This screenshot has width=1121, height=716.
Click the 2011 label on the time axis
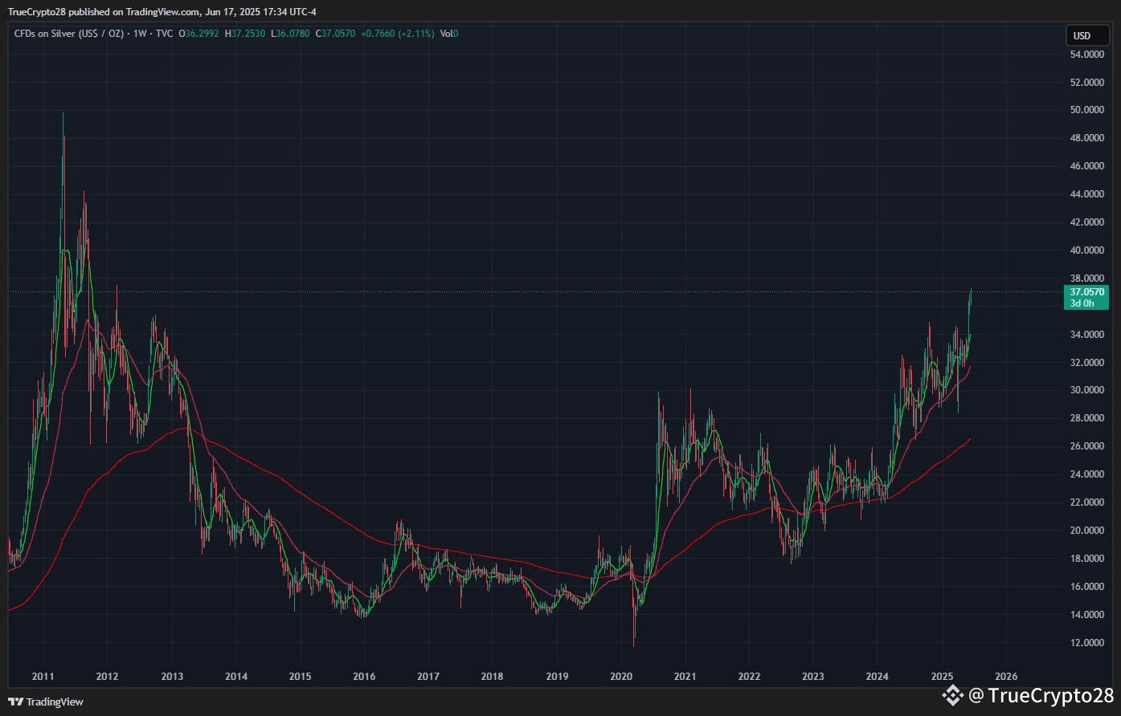coord(43,677)
